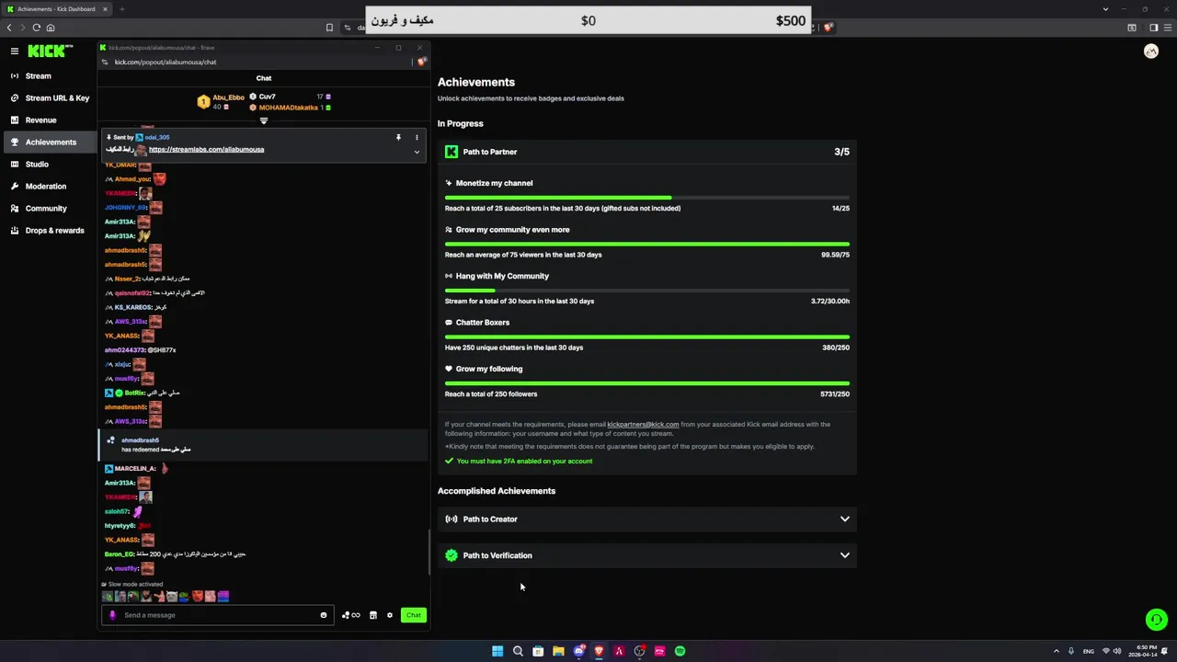Open File Explorer from the taskbar

tap(558, 651)
